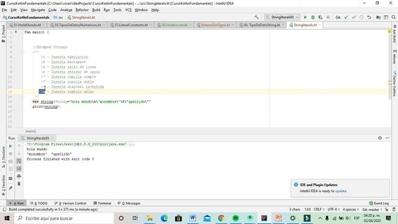Open the File menu
The image size is (398, 224).
[4, 10]
